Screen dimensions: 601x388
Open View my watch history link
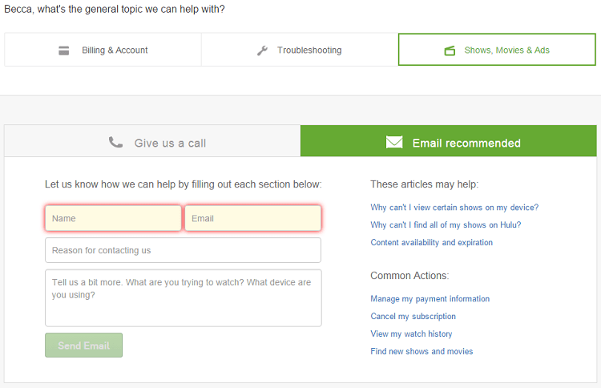pyautogui.click(x=411, y=334)
